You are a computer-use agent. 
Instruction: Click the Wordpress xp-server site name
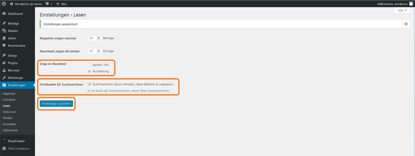[28, 4]
